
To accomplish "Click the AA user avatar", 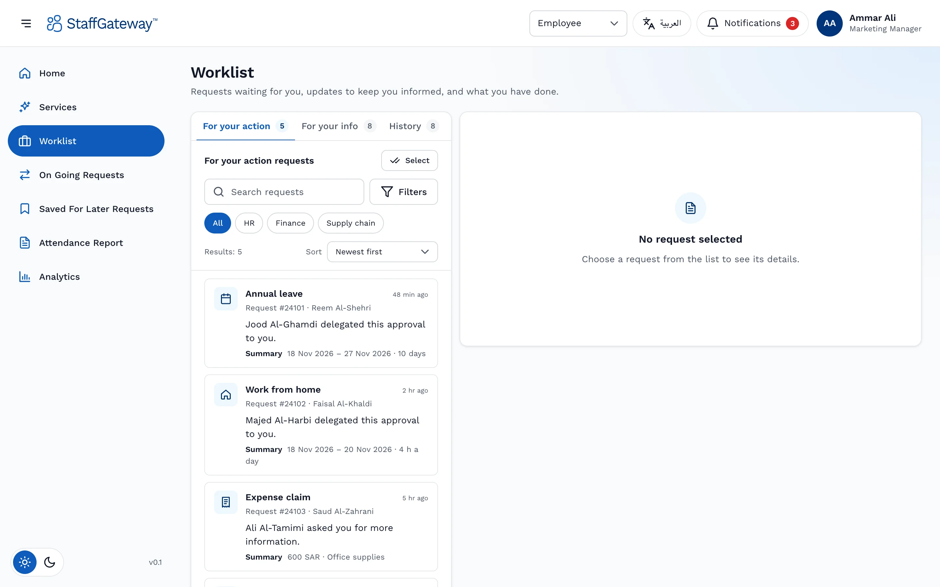I will coord(829,23).
